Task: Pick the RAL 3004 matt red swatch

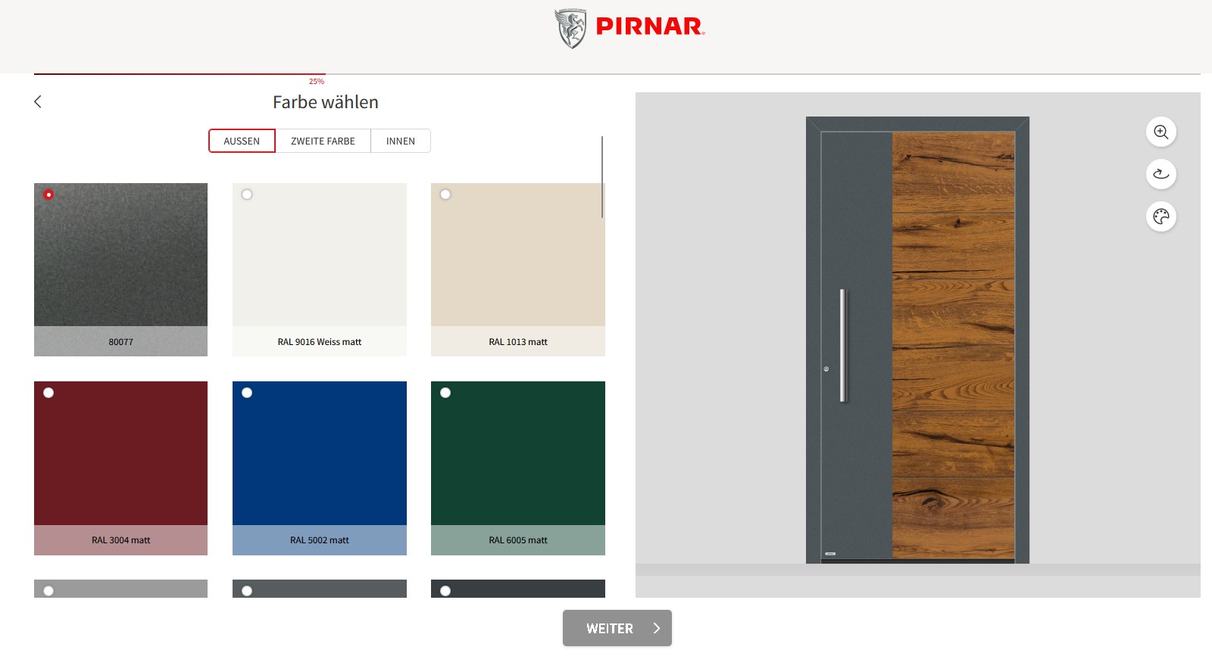Action: pyautogui.click(x=120, y=454)
